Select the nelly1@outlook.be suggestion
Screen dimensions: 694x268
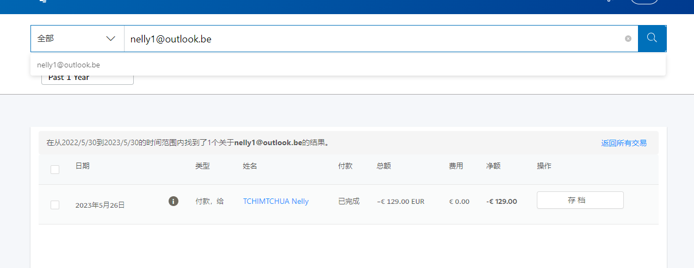[x=348, y=65]
